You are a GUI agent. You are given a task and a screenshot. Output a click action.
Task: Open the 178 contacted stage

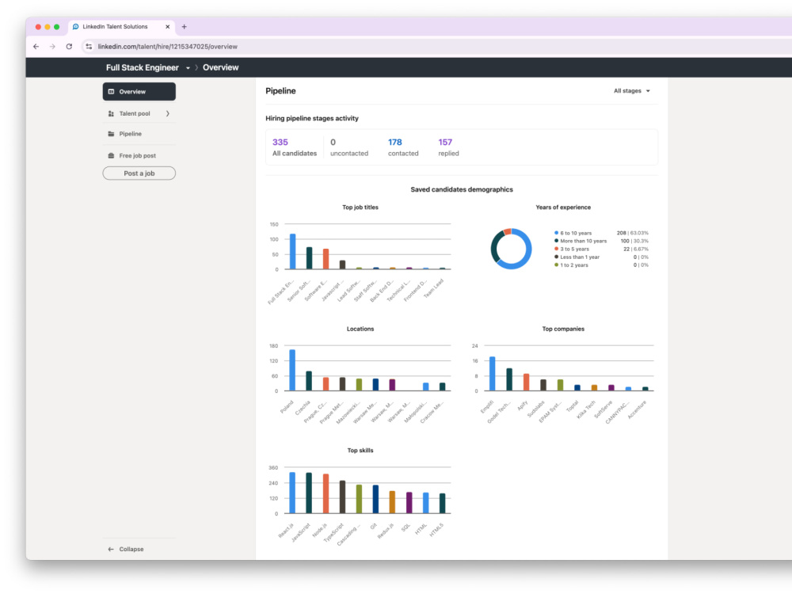click(403, 147)
